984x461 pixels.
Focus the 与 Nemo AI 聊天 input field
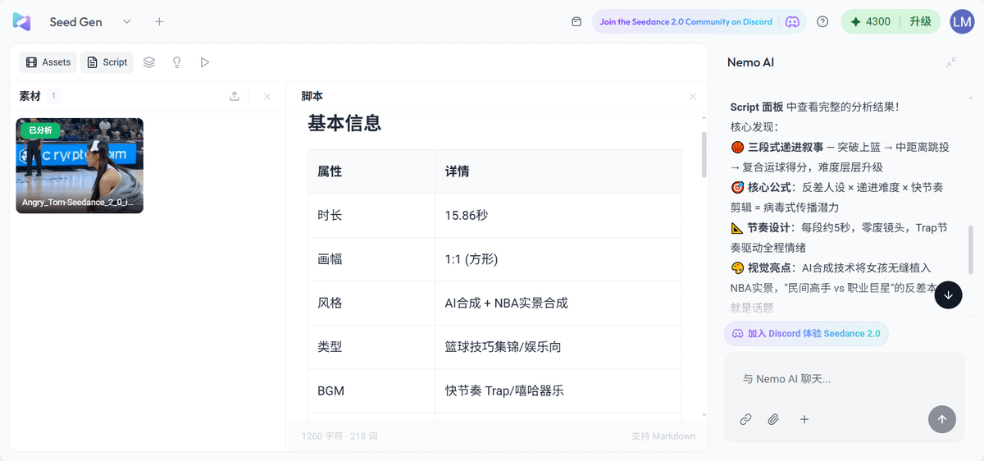[x=845, y=379]
